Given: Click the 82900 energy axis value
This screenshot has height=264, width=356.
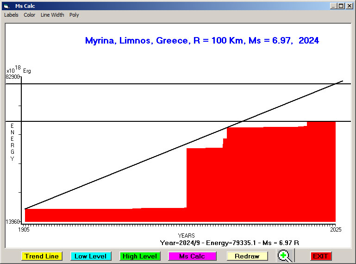Looking at the screenshot, I should [x=12, y=77].
